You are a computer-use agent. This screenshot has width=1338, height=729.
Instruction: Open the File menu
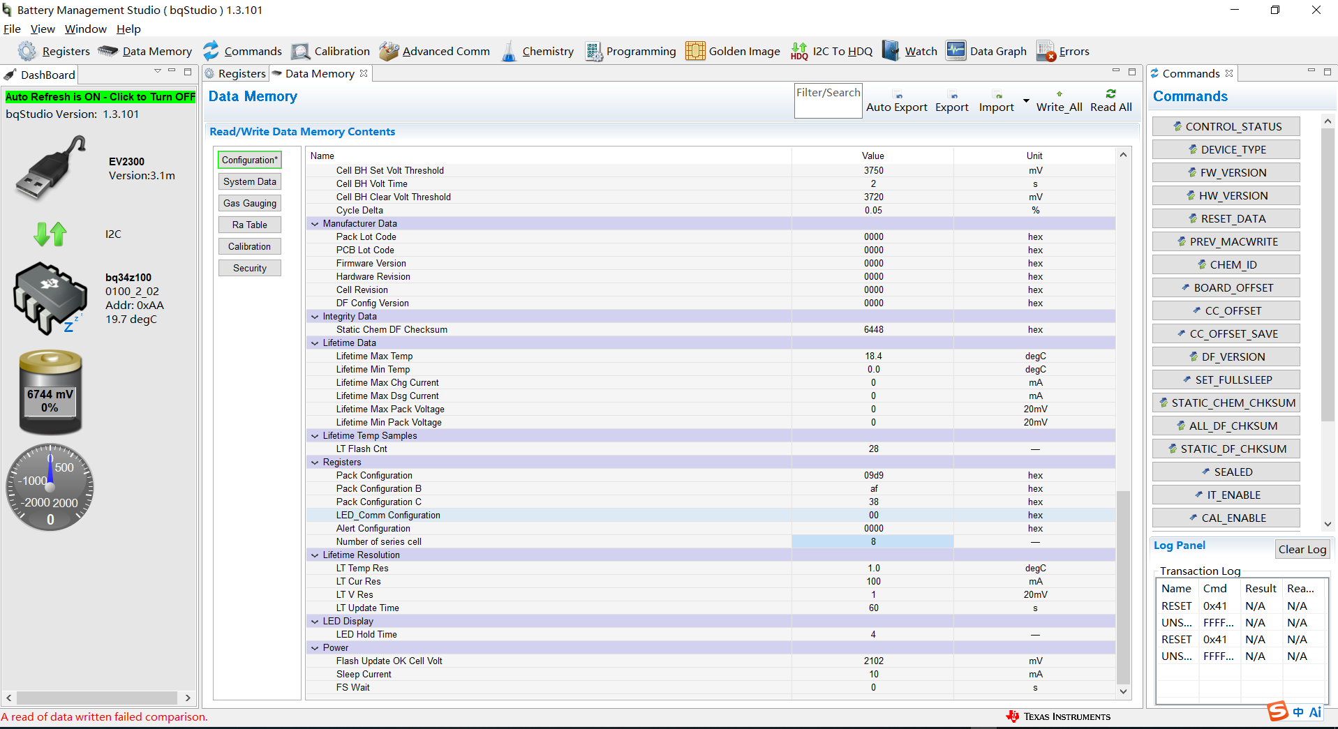pos(12,29)
